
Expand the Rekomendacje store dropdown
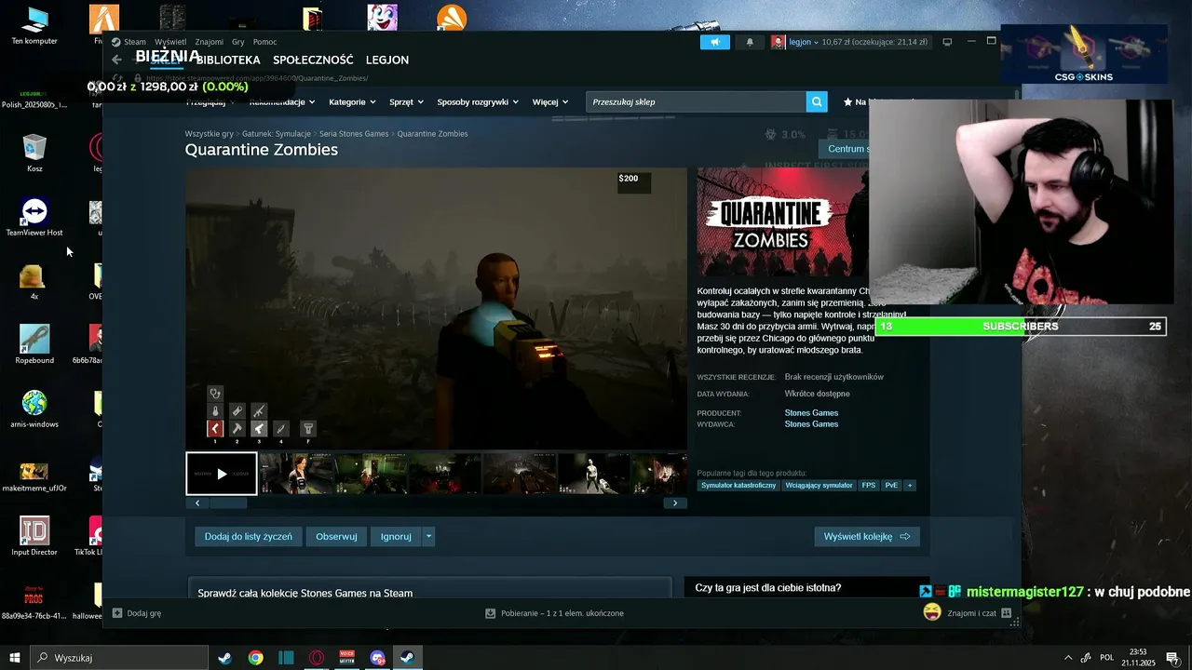pos(282,101)
